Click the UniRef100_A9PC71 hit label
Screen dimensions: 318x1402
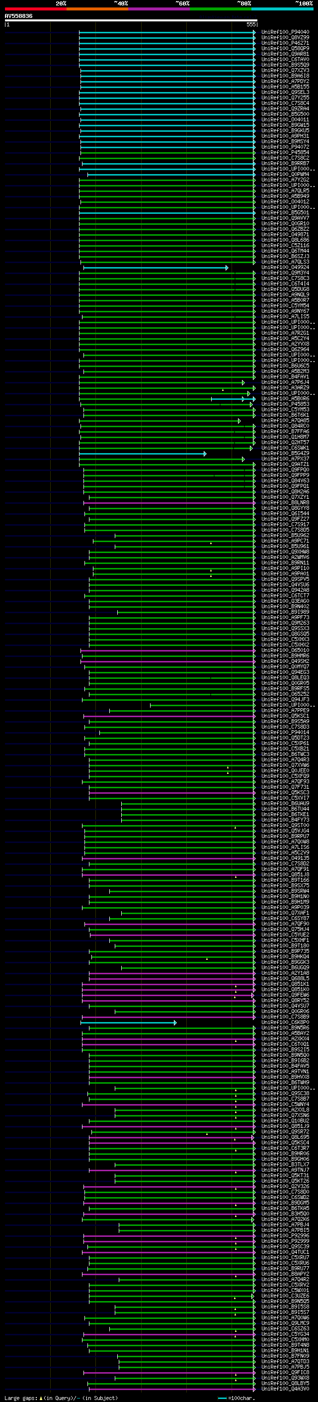click(285, 541)
